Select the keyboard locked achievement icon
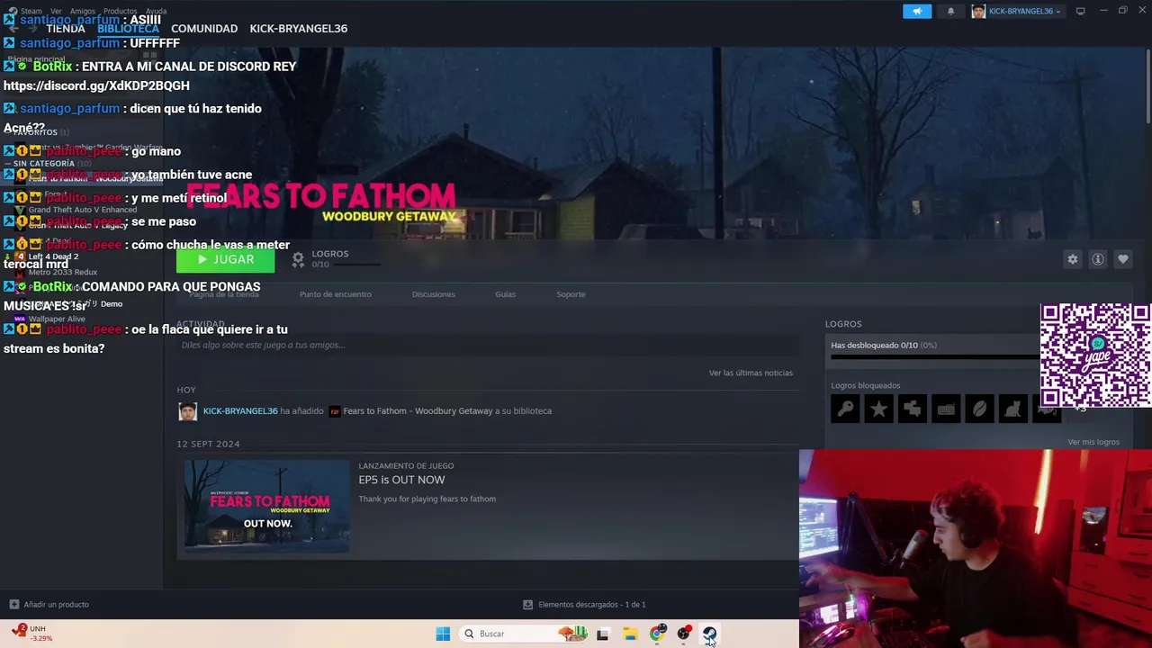The height and width of the screenshot is (648, 1152). click(x=945, y=409)
